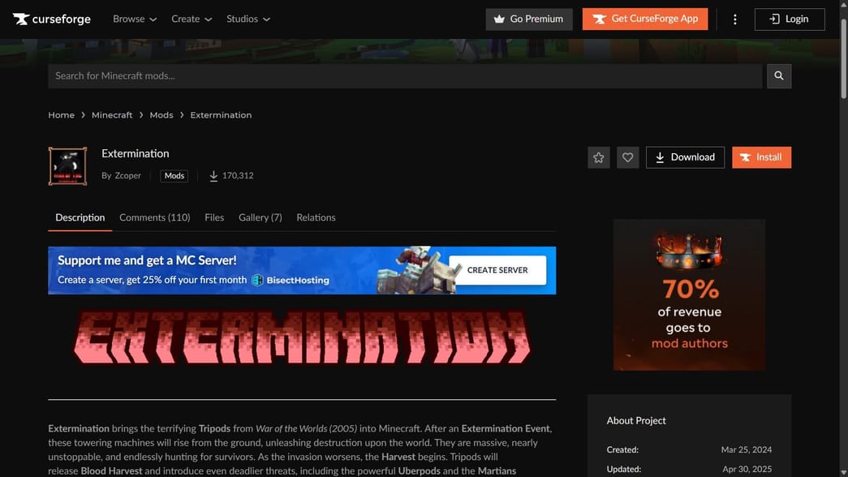The image size is (848, 477).
Task: Click CREATE SERVER in the BisectHosting banner
Action: point(497,269)
